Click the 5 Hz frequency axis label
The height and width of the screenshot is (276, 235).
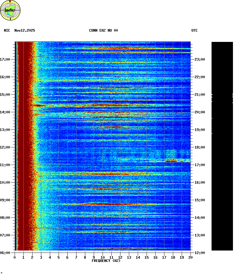click(59, 257)
